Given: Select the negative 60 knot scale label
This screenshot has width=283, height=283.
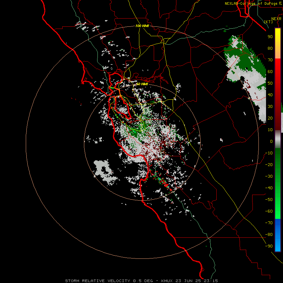Looking at the screenshot, I should pyautogui.click(x=269, y=211).
